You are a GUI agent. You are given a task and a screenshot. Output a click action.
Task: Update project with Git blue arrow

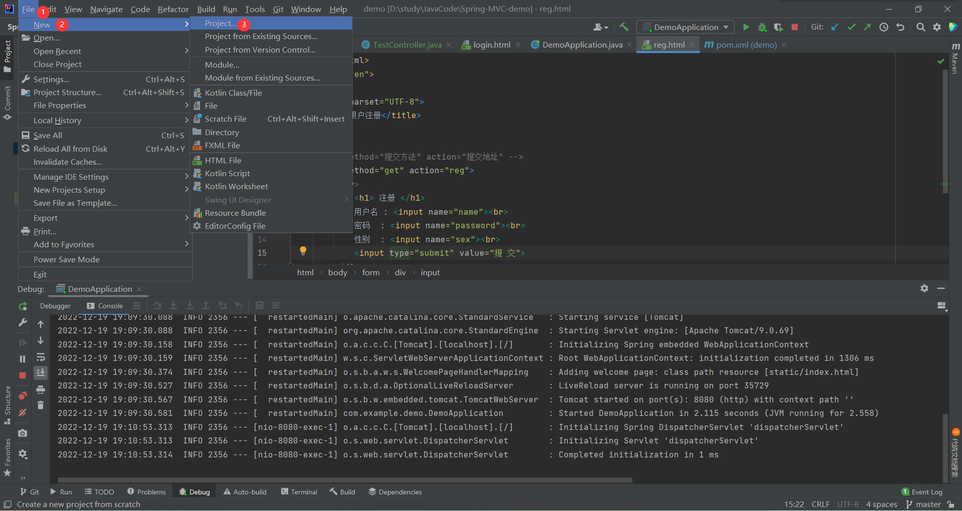tap(835, 27)
